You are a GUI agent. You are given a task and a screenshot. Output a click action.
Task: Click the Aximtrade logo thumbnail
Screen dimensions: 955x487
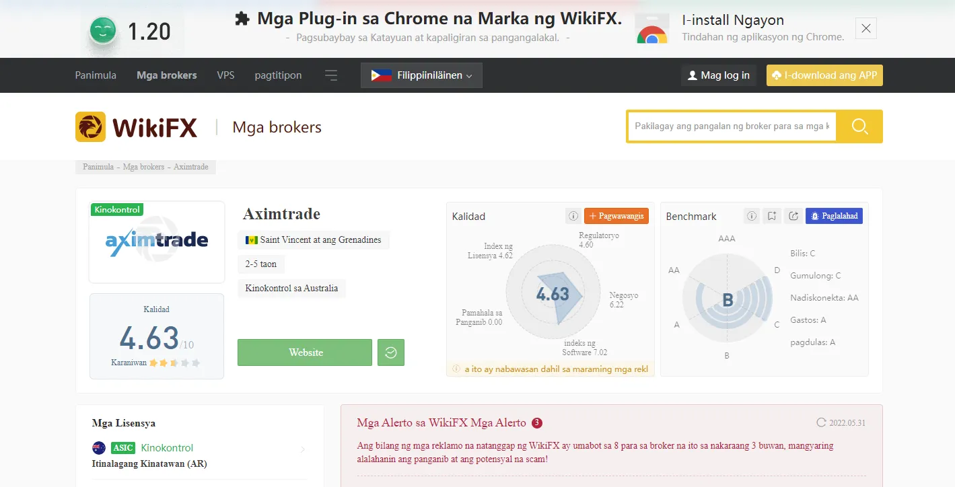click(157, 242)
